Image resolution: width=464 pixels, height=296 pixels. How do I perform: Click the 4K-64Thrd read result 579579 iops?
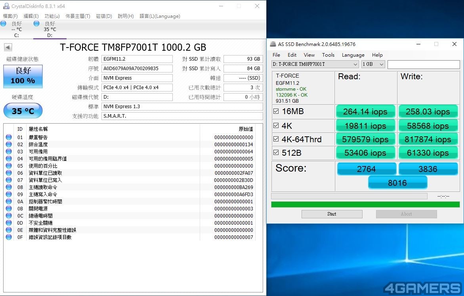pyautogui.click(x=365, y=139)
